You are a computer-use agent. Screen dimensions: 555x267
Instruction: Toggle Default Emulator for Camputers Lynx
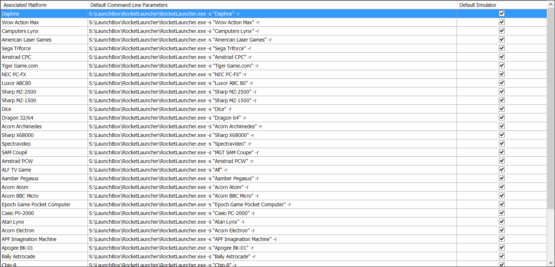pos(502,31)
